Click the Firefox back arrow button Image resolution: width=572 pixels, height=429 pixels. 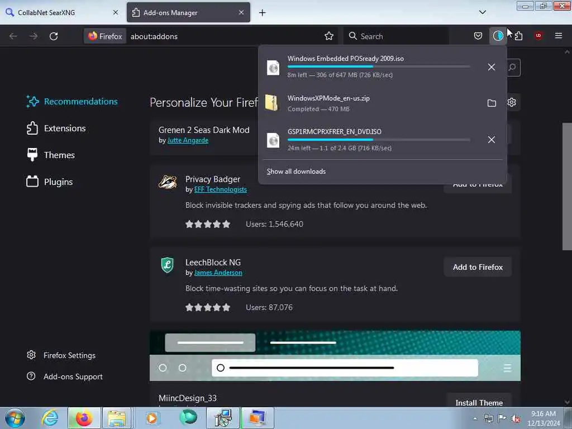13,36
